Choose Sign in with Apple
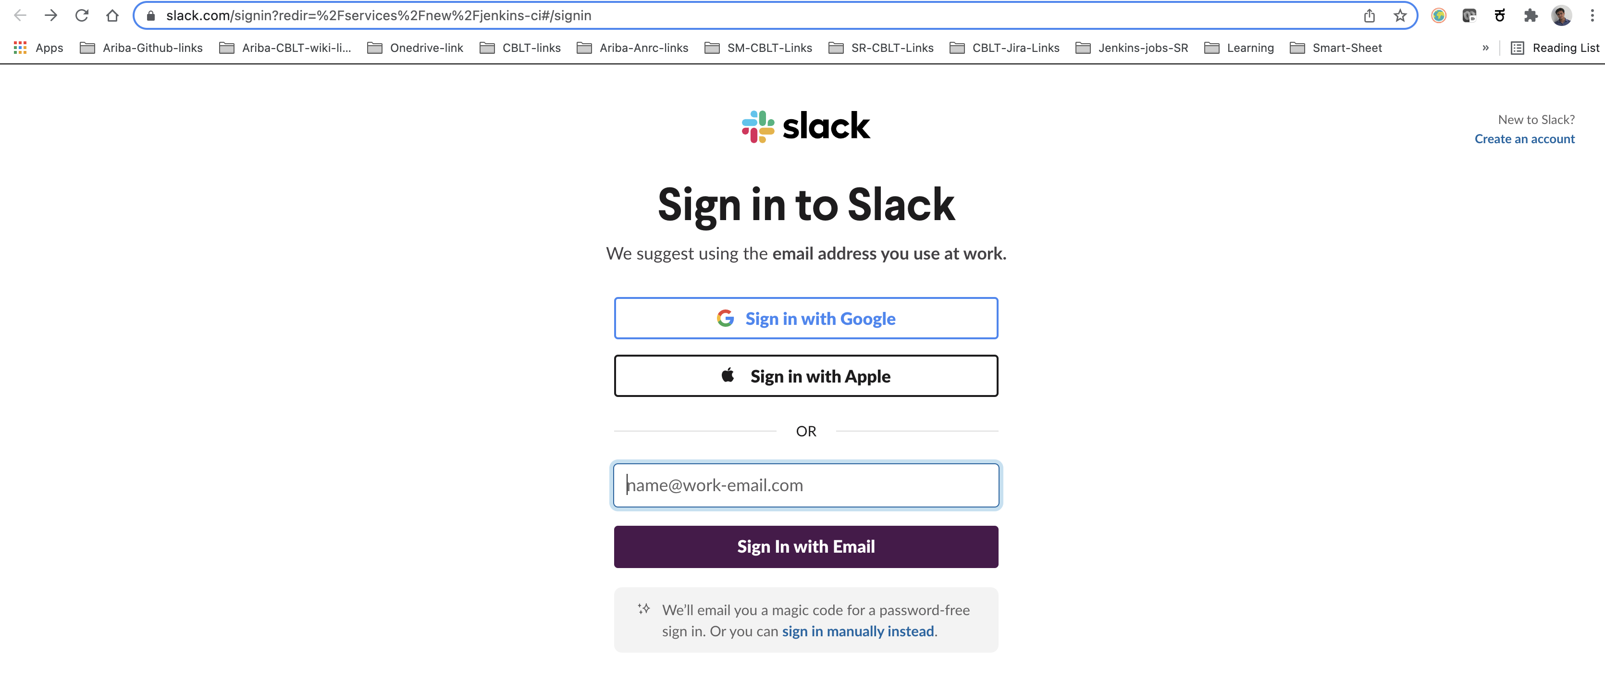Image resolution: width=1605 pixels, height=693 pixels. click(805, 376)
